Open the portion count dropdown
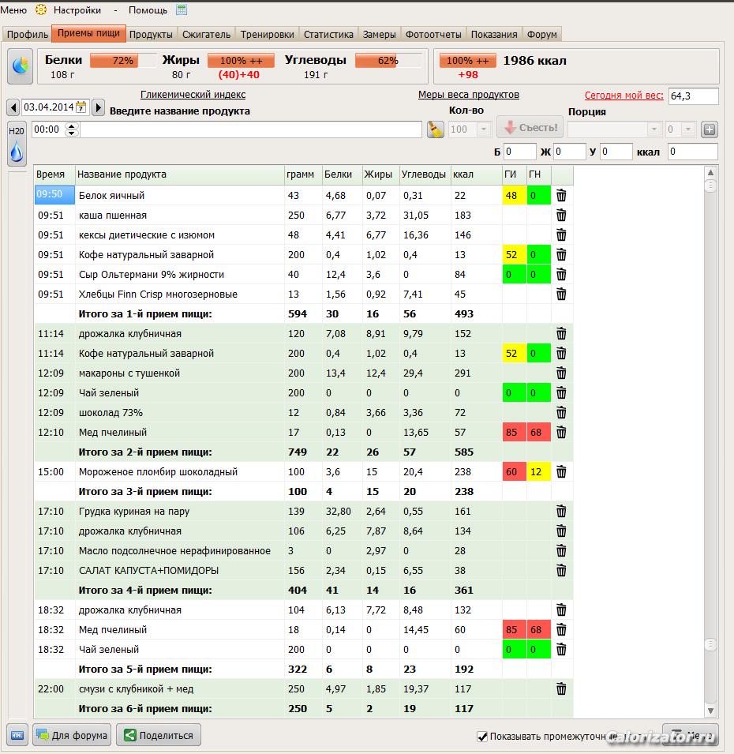734x754 pixels. point(688,129)
